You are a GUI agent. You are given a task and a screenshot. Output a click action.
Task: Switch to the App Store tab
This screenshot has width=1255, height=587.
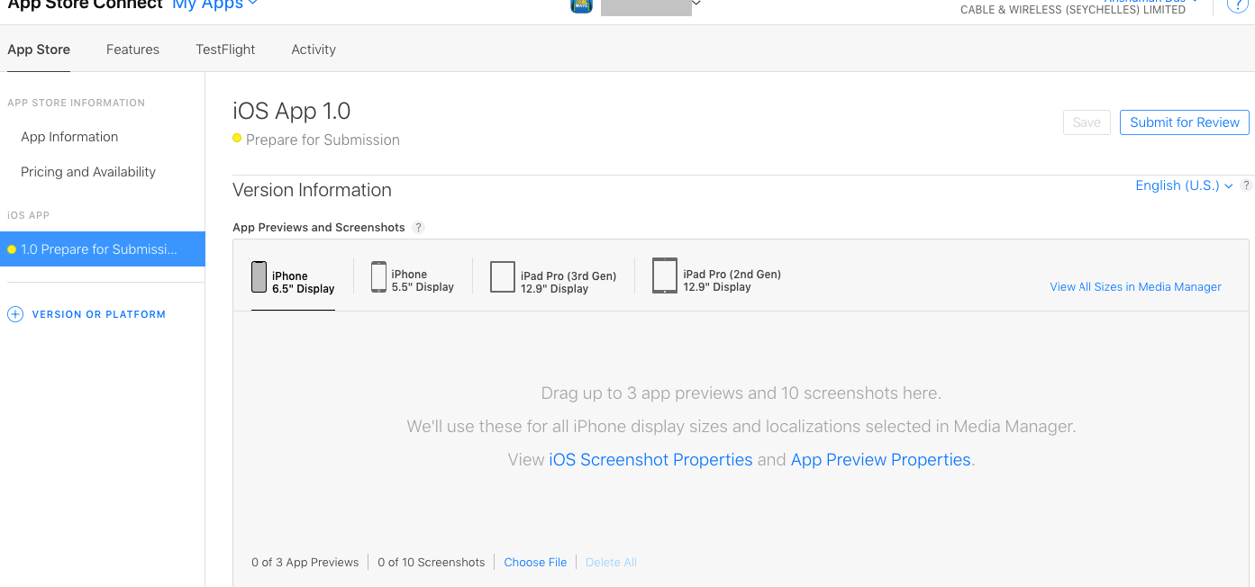point(39,50)
